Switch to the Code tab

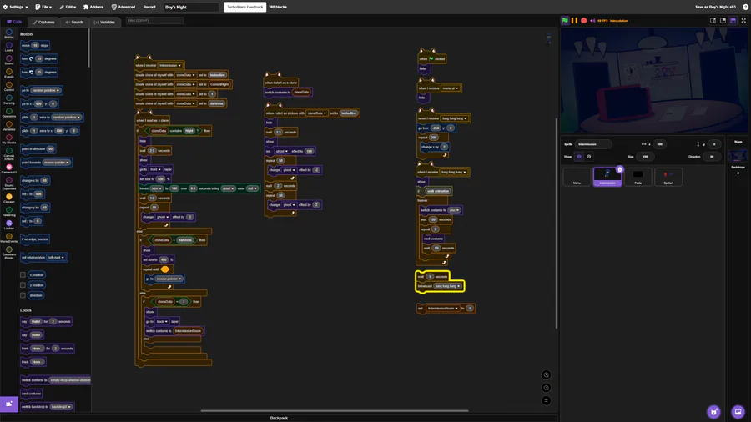tap(14, 22)
